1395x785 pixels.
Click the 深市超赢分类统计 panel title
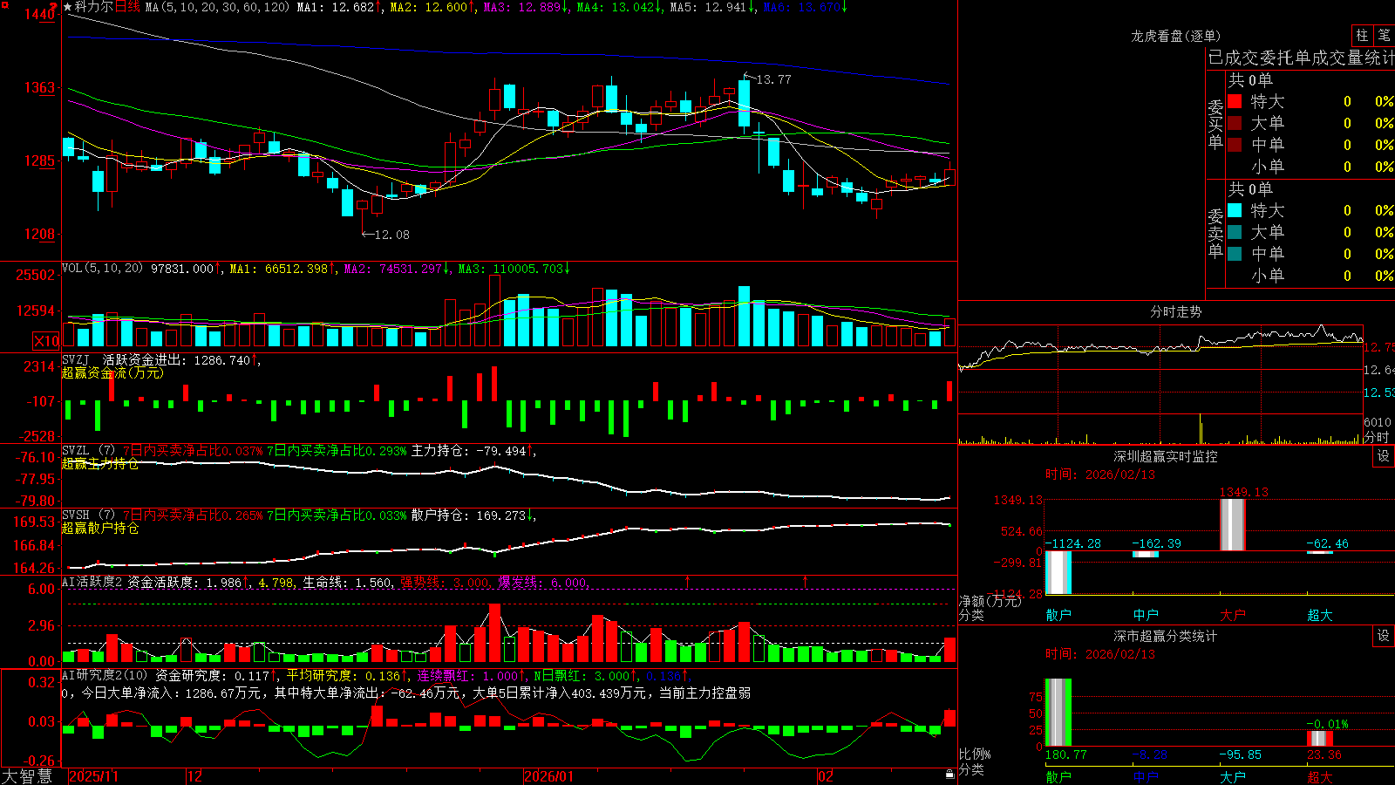[x=1166, y=636]
